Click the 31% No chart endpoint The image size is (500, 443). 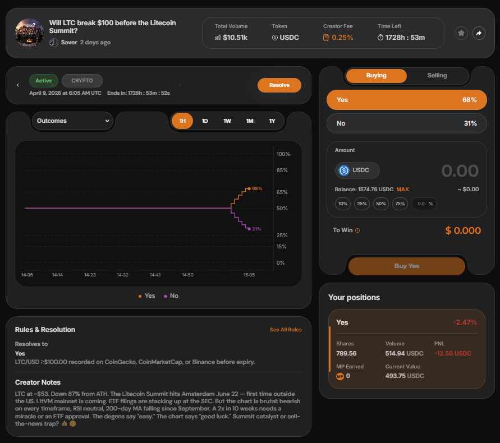249,229
